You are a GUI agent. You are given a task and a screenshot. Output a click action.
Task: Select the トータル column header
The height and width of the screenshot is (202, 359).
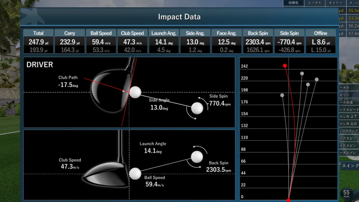point(315,3)
